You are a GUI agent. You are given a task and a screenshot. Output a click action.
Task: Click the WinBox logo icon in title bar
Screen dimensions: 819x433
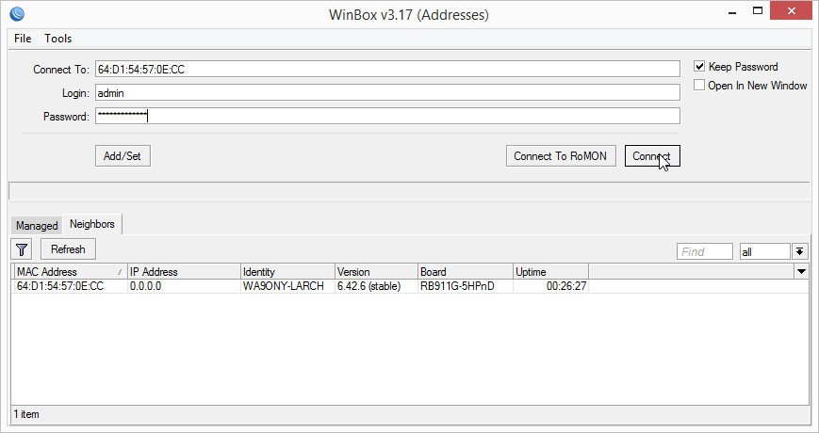[x=17, y=13]
